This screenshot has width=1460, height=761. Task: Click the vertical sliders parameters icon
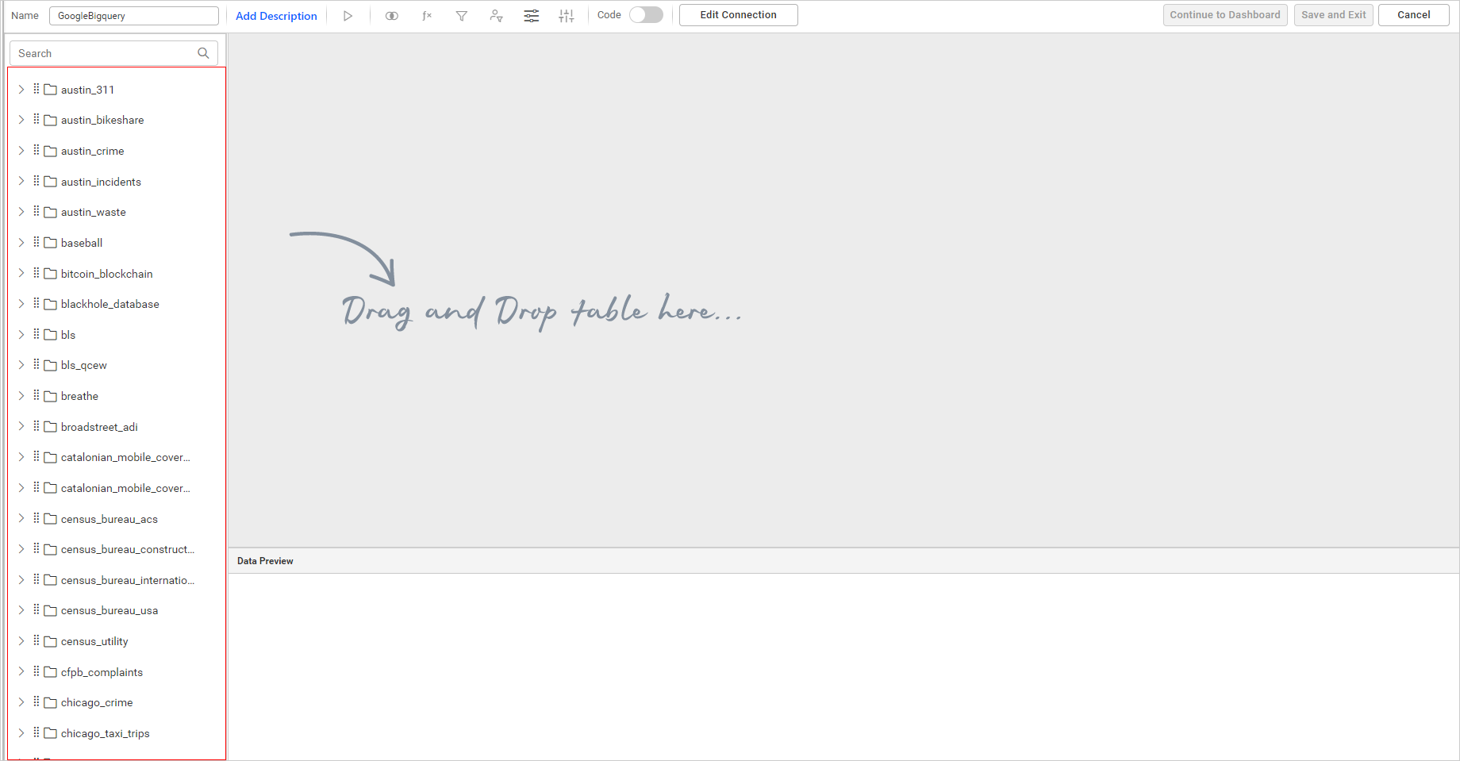566,16
